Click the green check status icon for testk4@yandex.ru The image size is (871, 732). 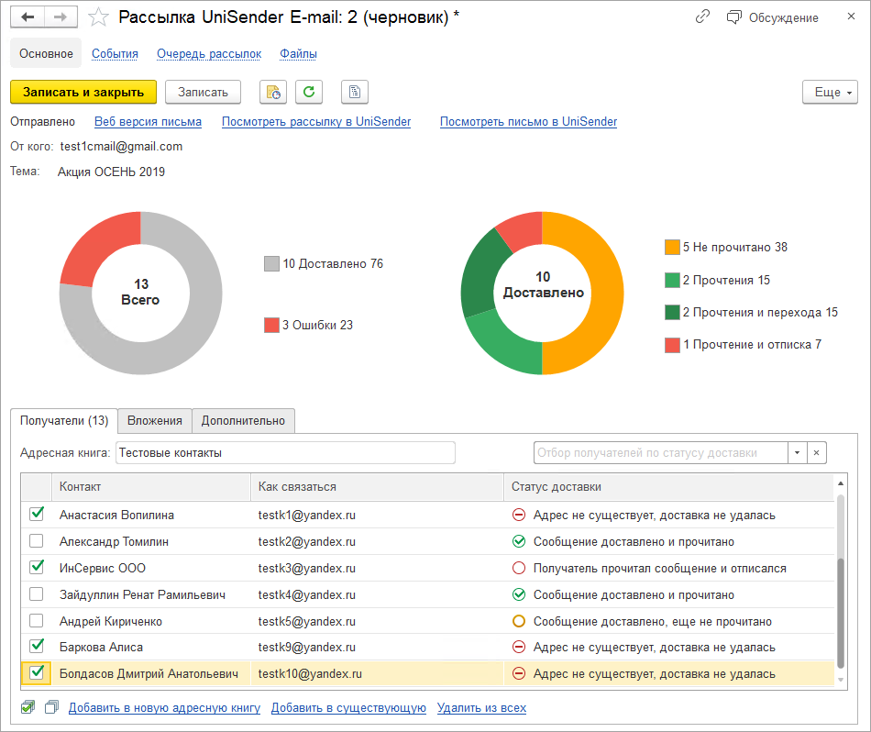tap(519, 594)
